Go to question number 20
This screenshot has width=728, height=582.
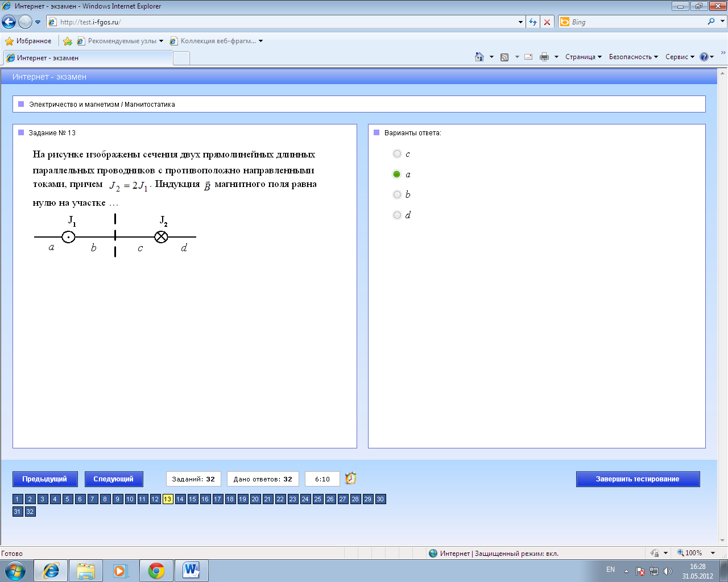(255, 499)
